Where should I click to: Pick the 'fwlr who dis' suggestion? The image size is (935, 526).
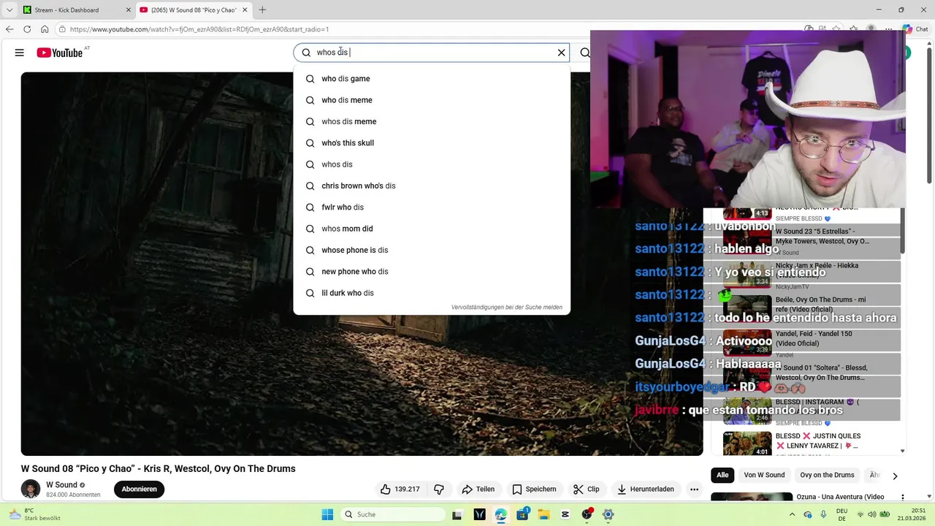tap(431, 207)
